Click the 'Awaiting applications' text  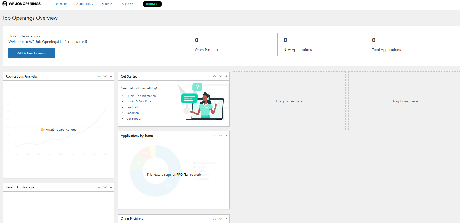pyautogui.click(x=61, y=130)
